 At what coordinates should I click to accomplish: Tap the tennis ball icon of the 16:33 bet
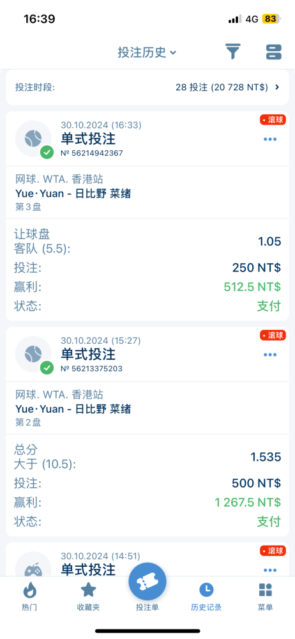(33, 139)
